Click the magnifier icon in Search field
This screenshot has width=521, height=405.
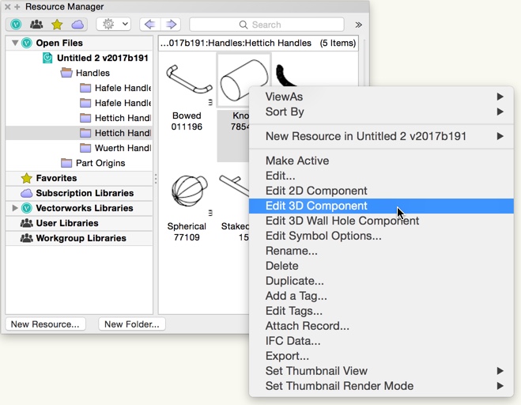[244, 25]
